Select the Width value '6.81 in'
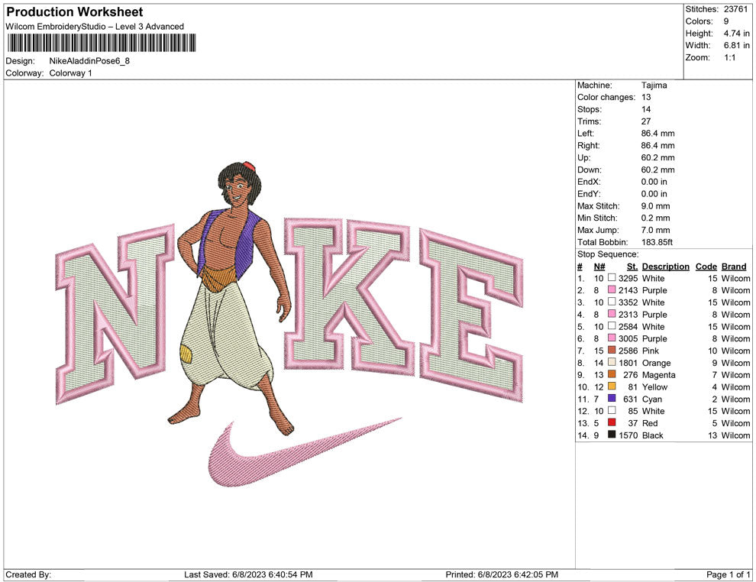The width and height of the screenshot is (756, 582). (736, 45)
